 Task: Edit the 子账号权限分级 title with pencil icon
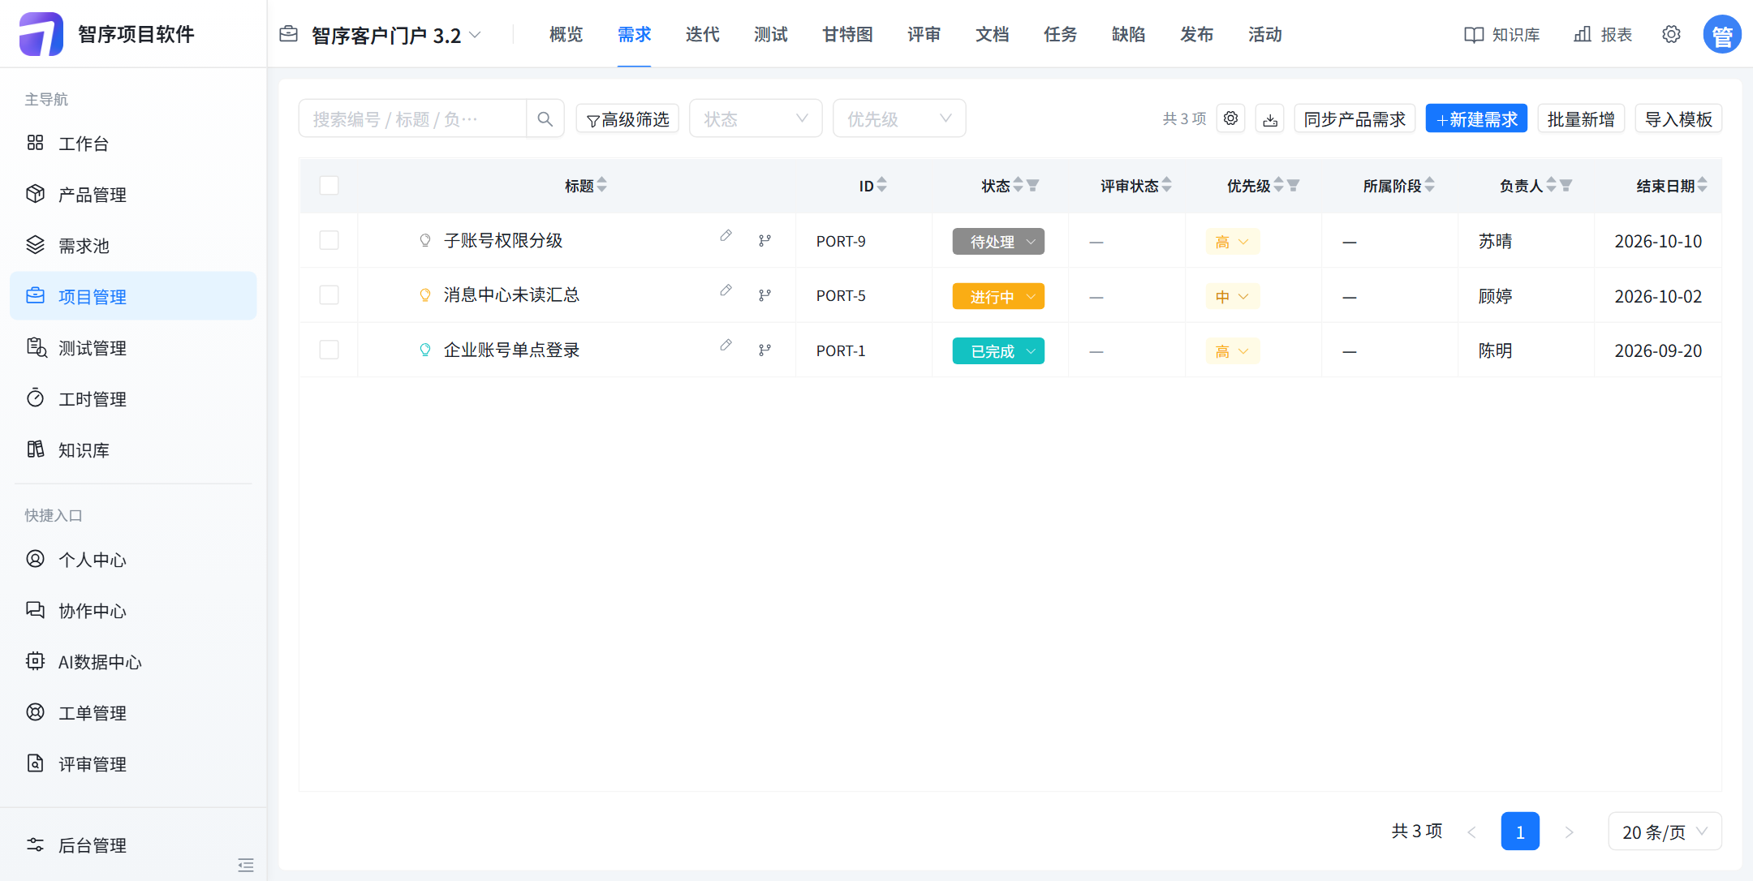726,236
